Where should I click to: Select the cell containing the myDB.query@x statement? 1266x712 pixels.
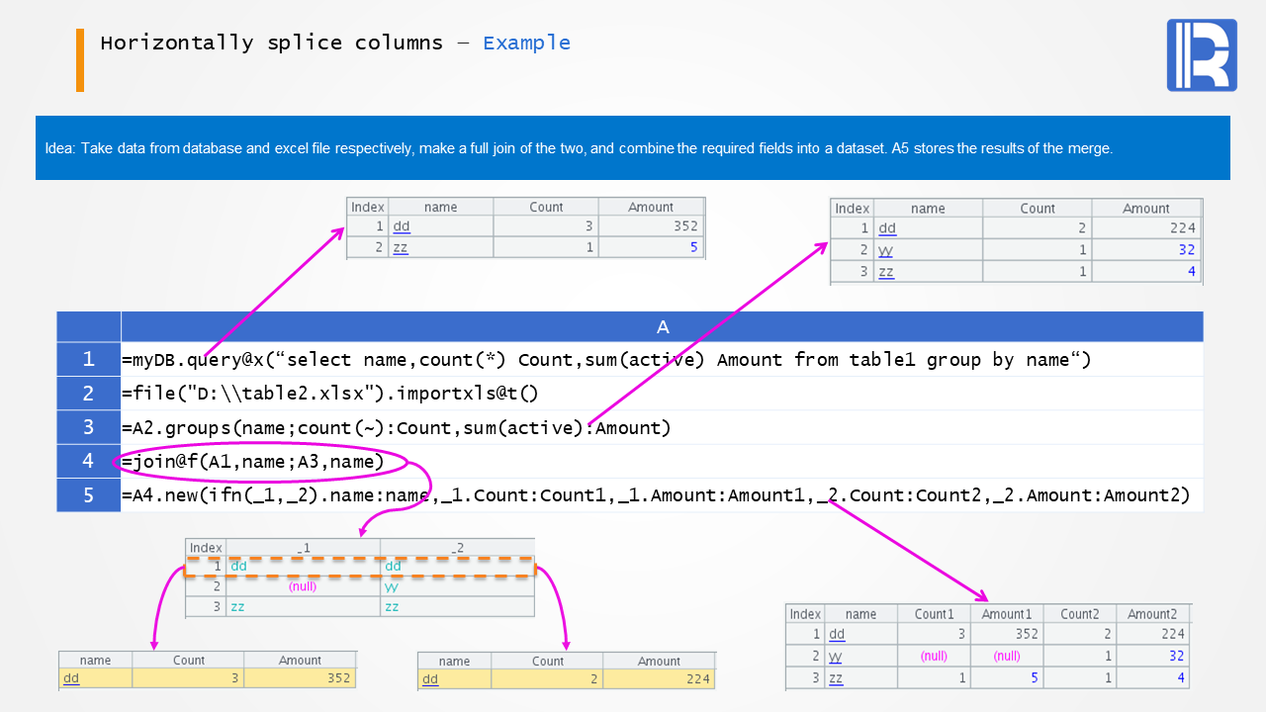tap(605, 359)
